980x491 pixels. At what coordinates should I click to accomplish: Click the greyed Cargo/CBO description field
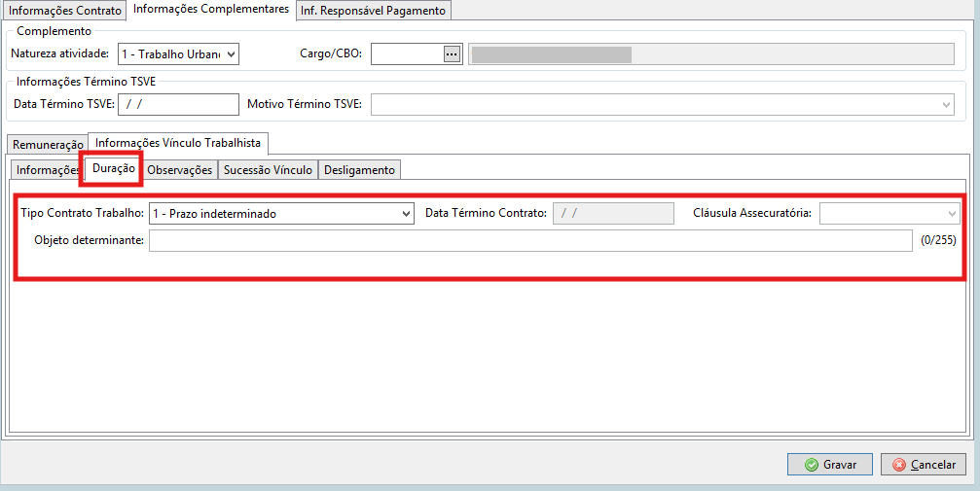click(x=711, y=54)
